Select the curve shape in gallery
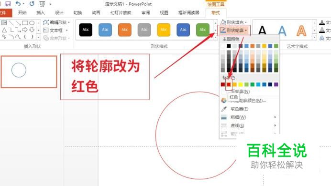331x186 pixels. point(18,37)
